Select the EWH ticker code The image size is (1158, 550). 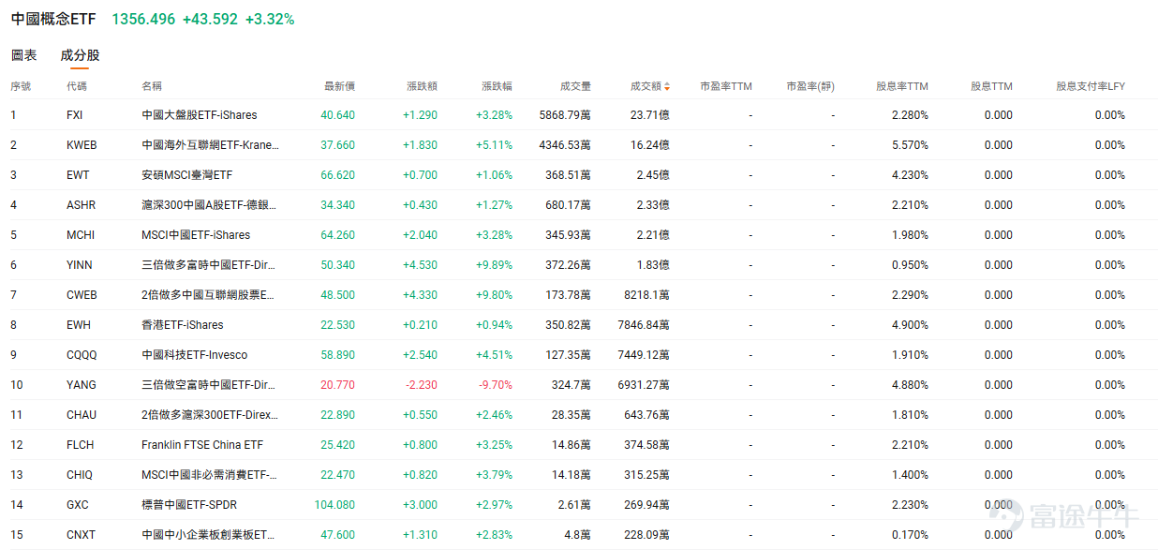(79, 325)
